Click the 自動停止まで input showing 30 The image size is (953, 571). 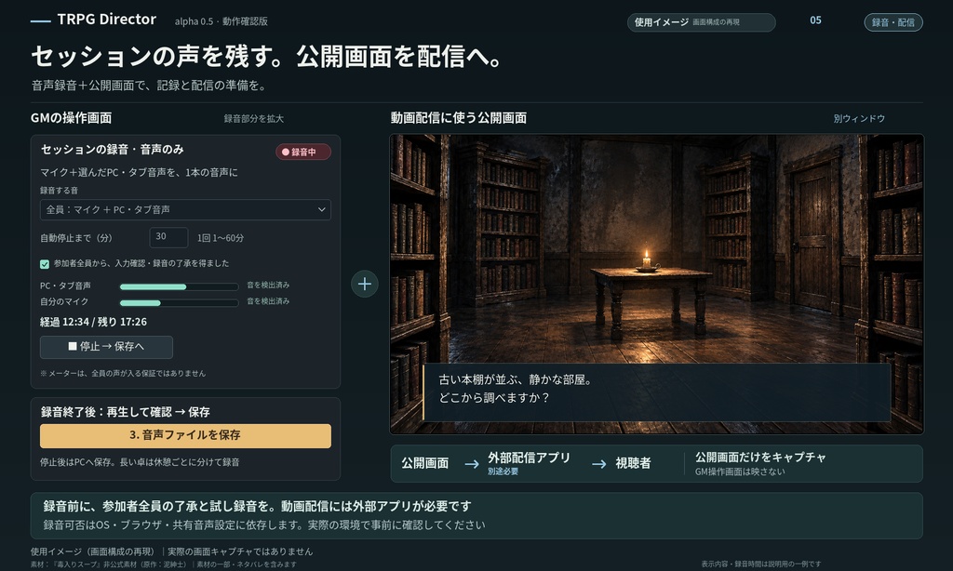pos(168,237)
